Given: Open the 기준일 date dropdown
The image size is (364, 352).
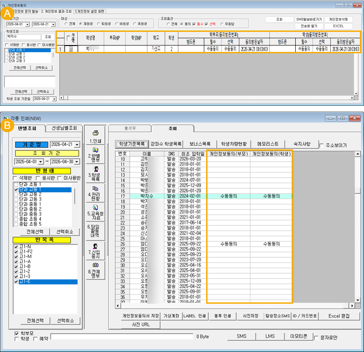Looking at the screenshot, I should pos(76,144).
